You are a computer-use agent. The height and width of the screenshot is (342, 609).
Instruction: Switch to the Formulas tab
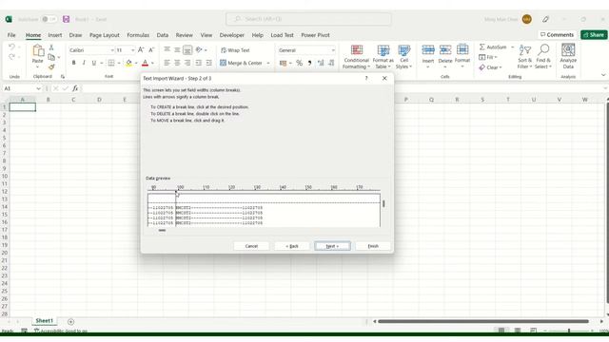click(x=138, y=35)
